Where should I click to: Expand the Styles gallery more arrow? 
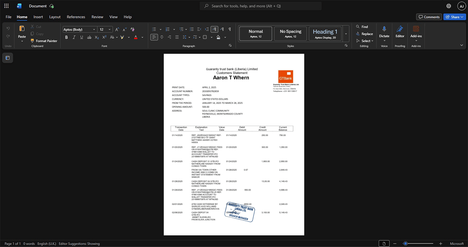pyautogui.click(x=346, y=34)
